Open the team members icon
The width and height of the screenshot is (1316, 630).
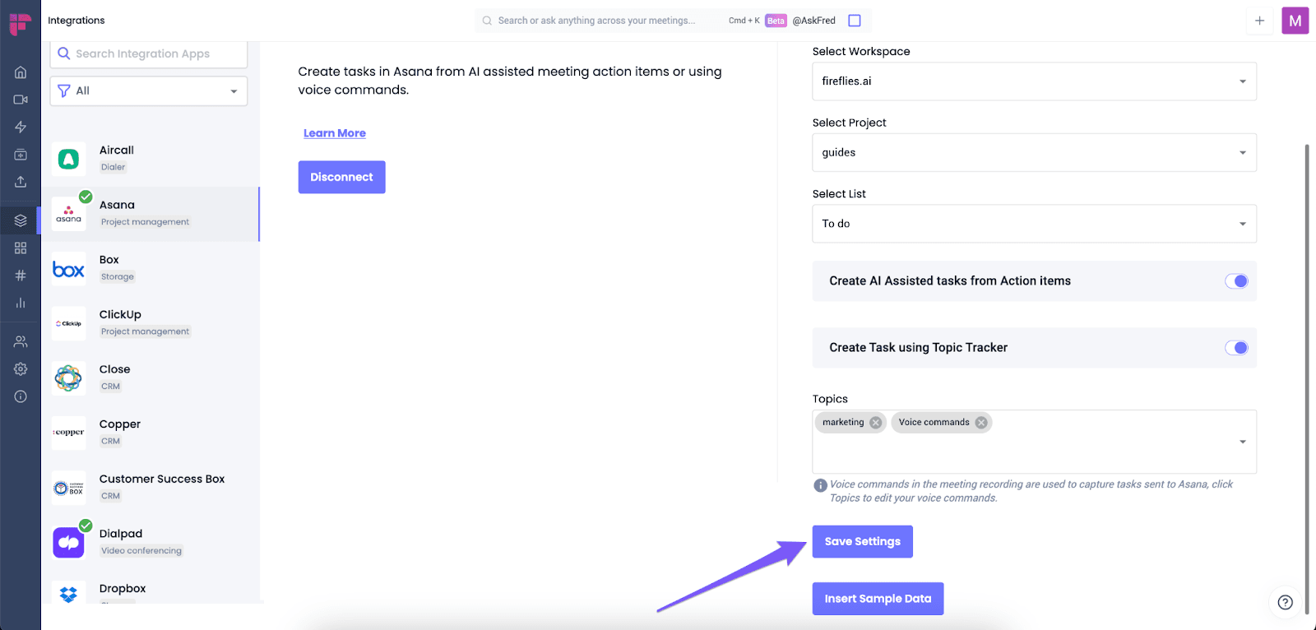(21, 341)
